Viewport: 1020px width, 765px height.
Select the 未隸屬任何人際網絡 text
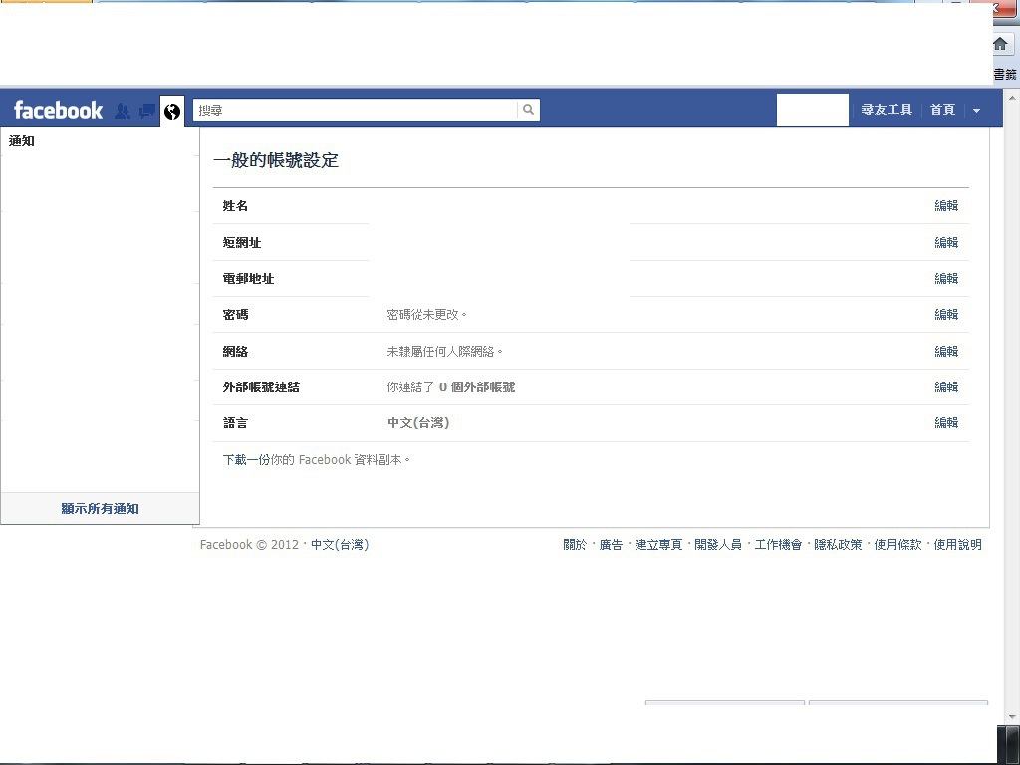(444, 352)
